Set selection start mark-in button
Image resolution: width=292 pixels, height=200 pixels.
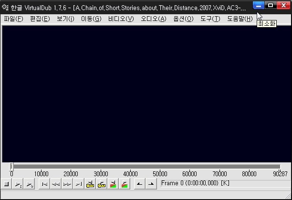click(x=139, y=184)
